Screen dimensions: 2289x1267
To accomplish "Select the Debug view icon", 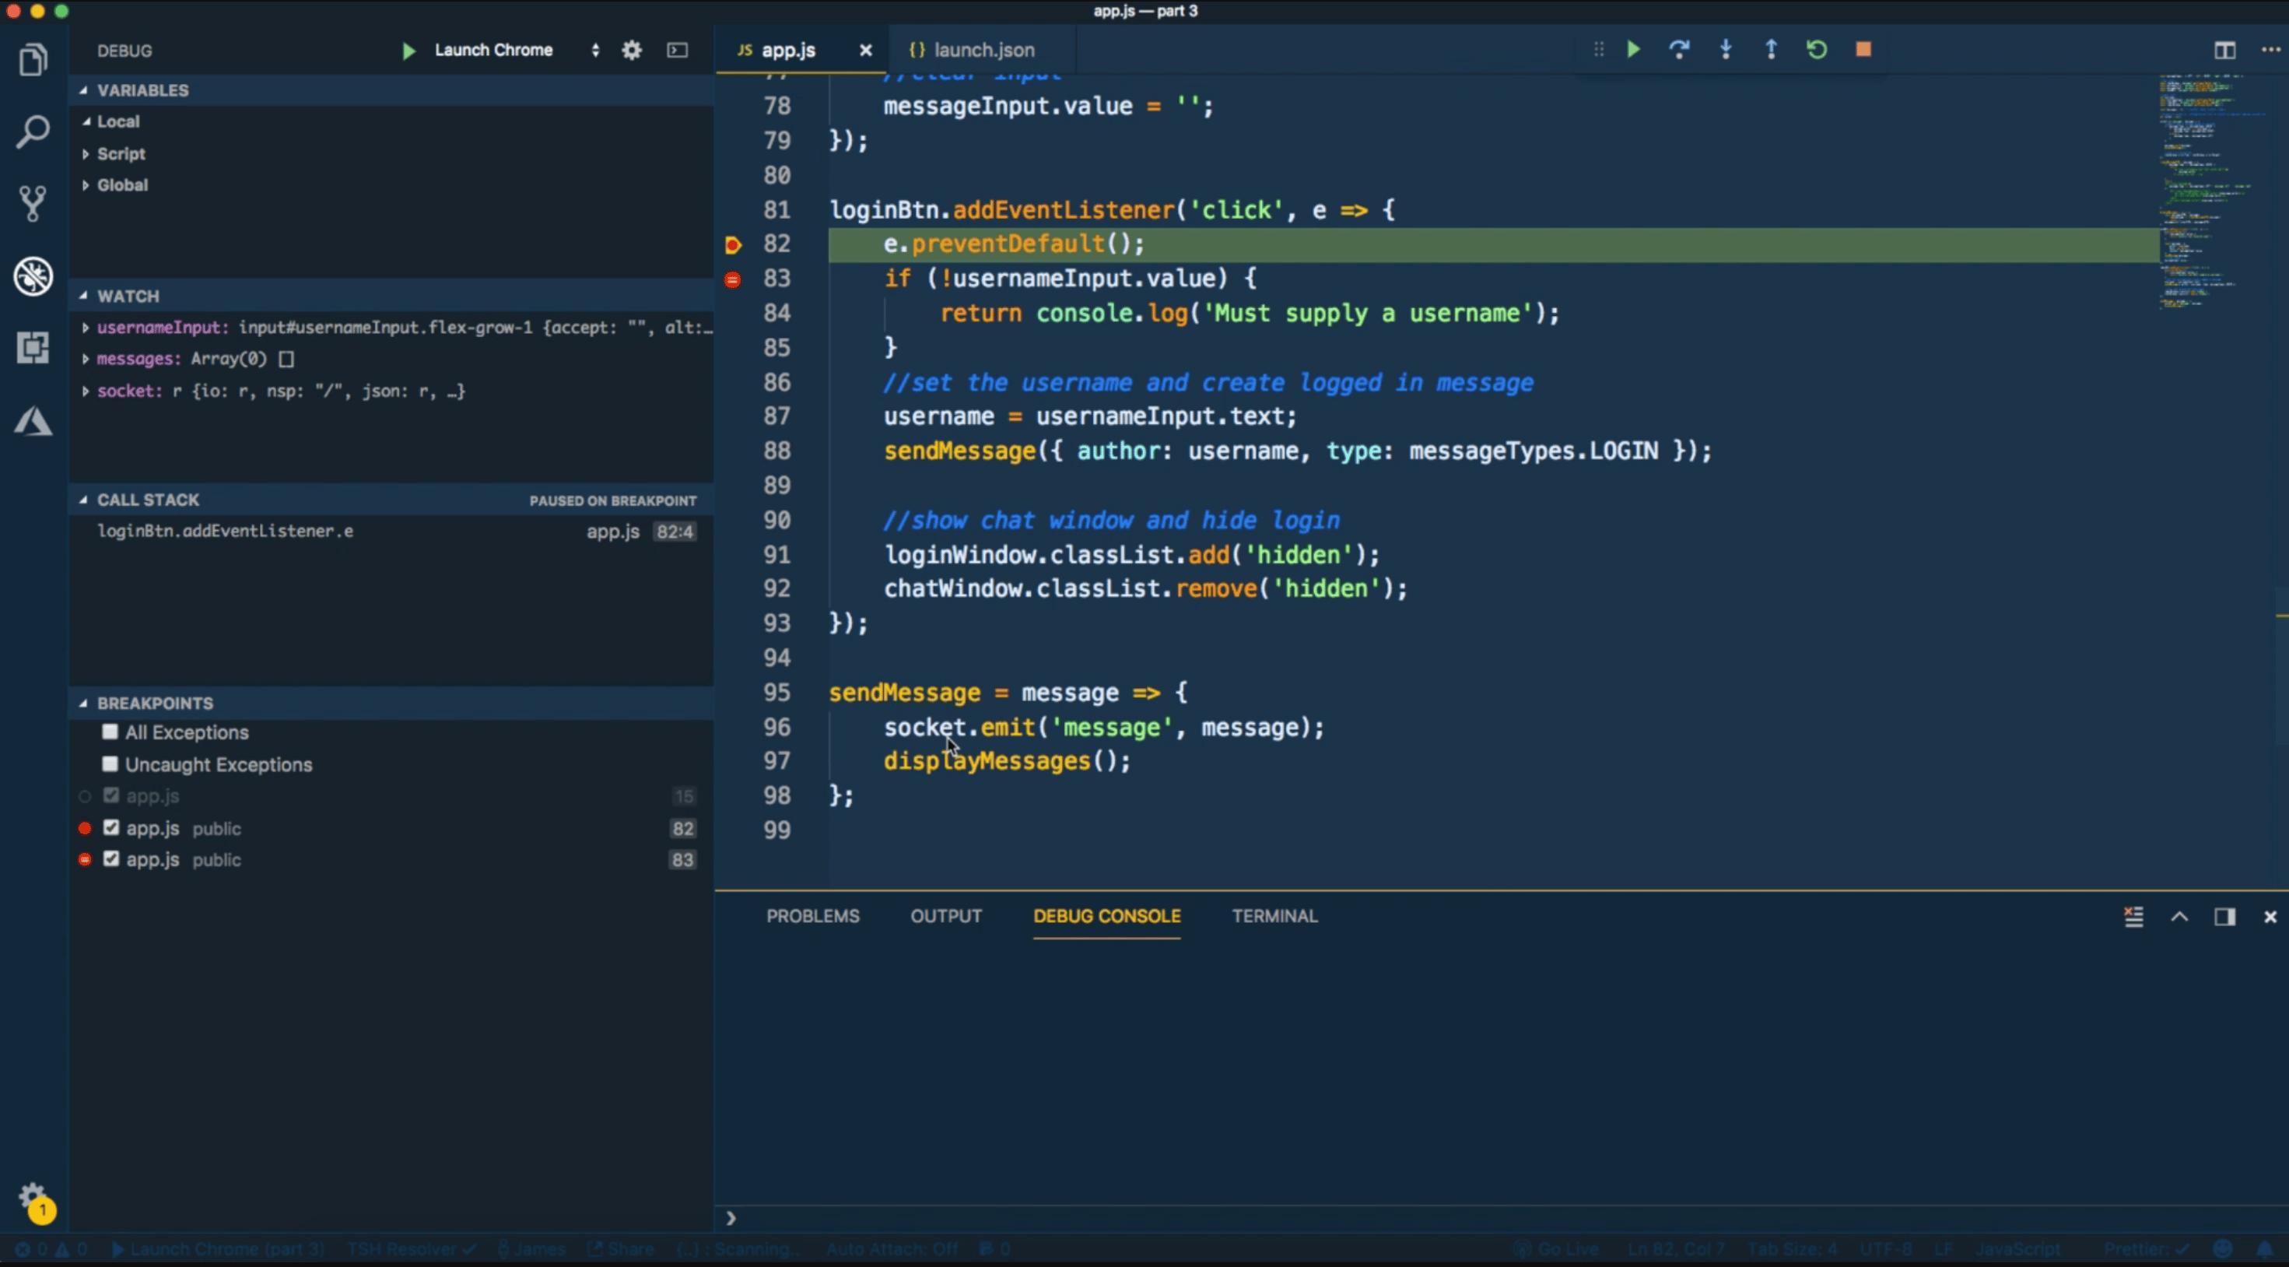I will click(33, 276).
